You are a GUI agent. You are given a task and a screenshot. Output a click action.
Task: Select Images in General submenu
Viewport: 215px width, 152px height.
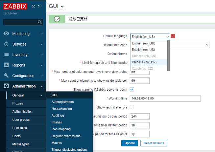point(70,122)
